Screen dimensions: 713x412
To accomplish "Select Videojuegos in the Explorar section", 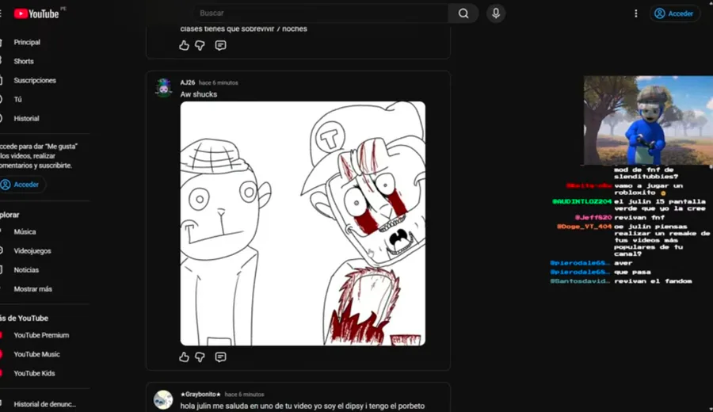I will pos(32,250).
